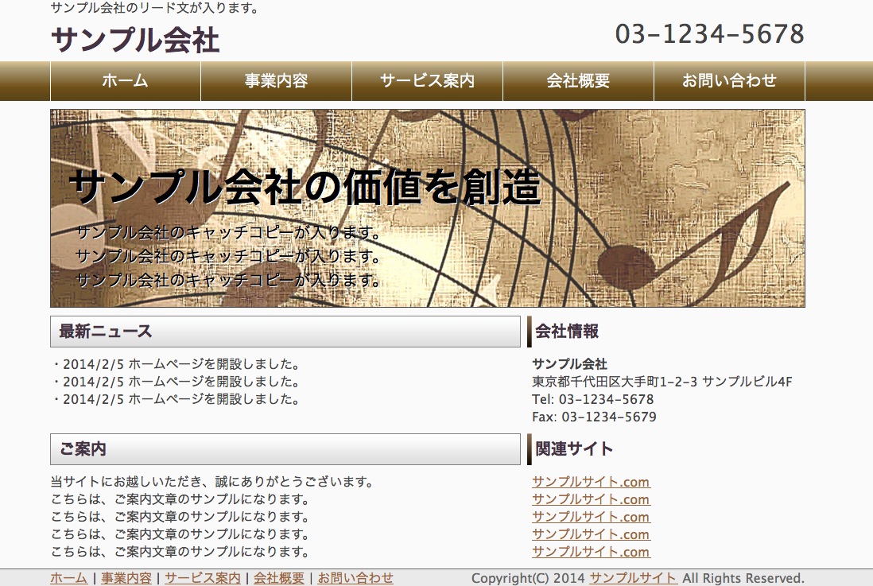Open the footer サービス案内 link
This screenshot has height=586, width=873.
202,578
